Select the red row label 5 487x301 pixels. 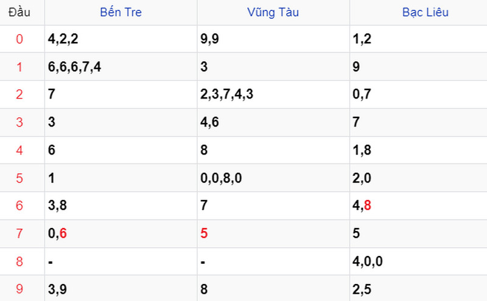pyautogui.click(x=19, y=178)
